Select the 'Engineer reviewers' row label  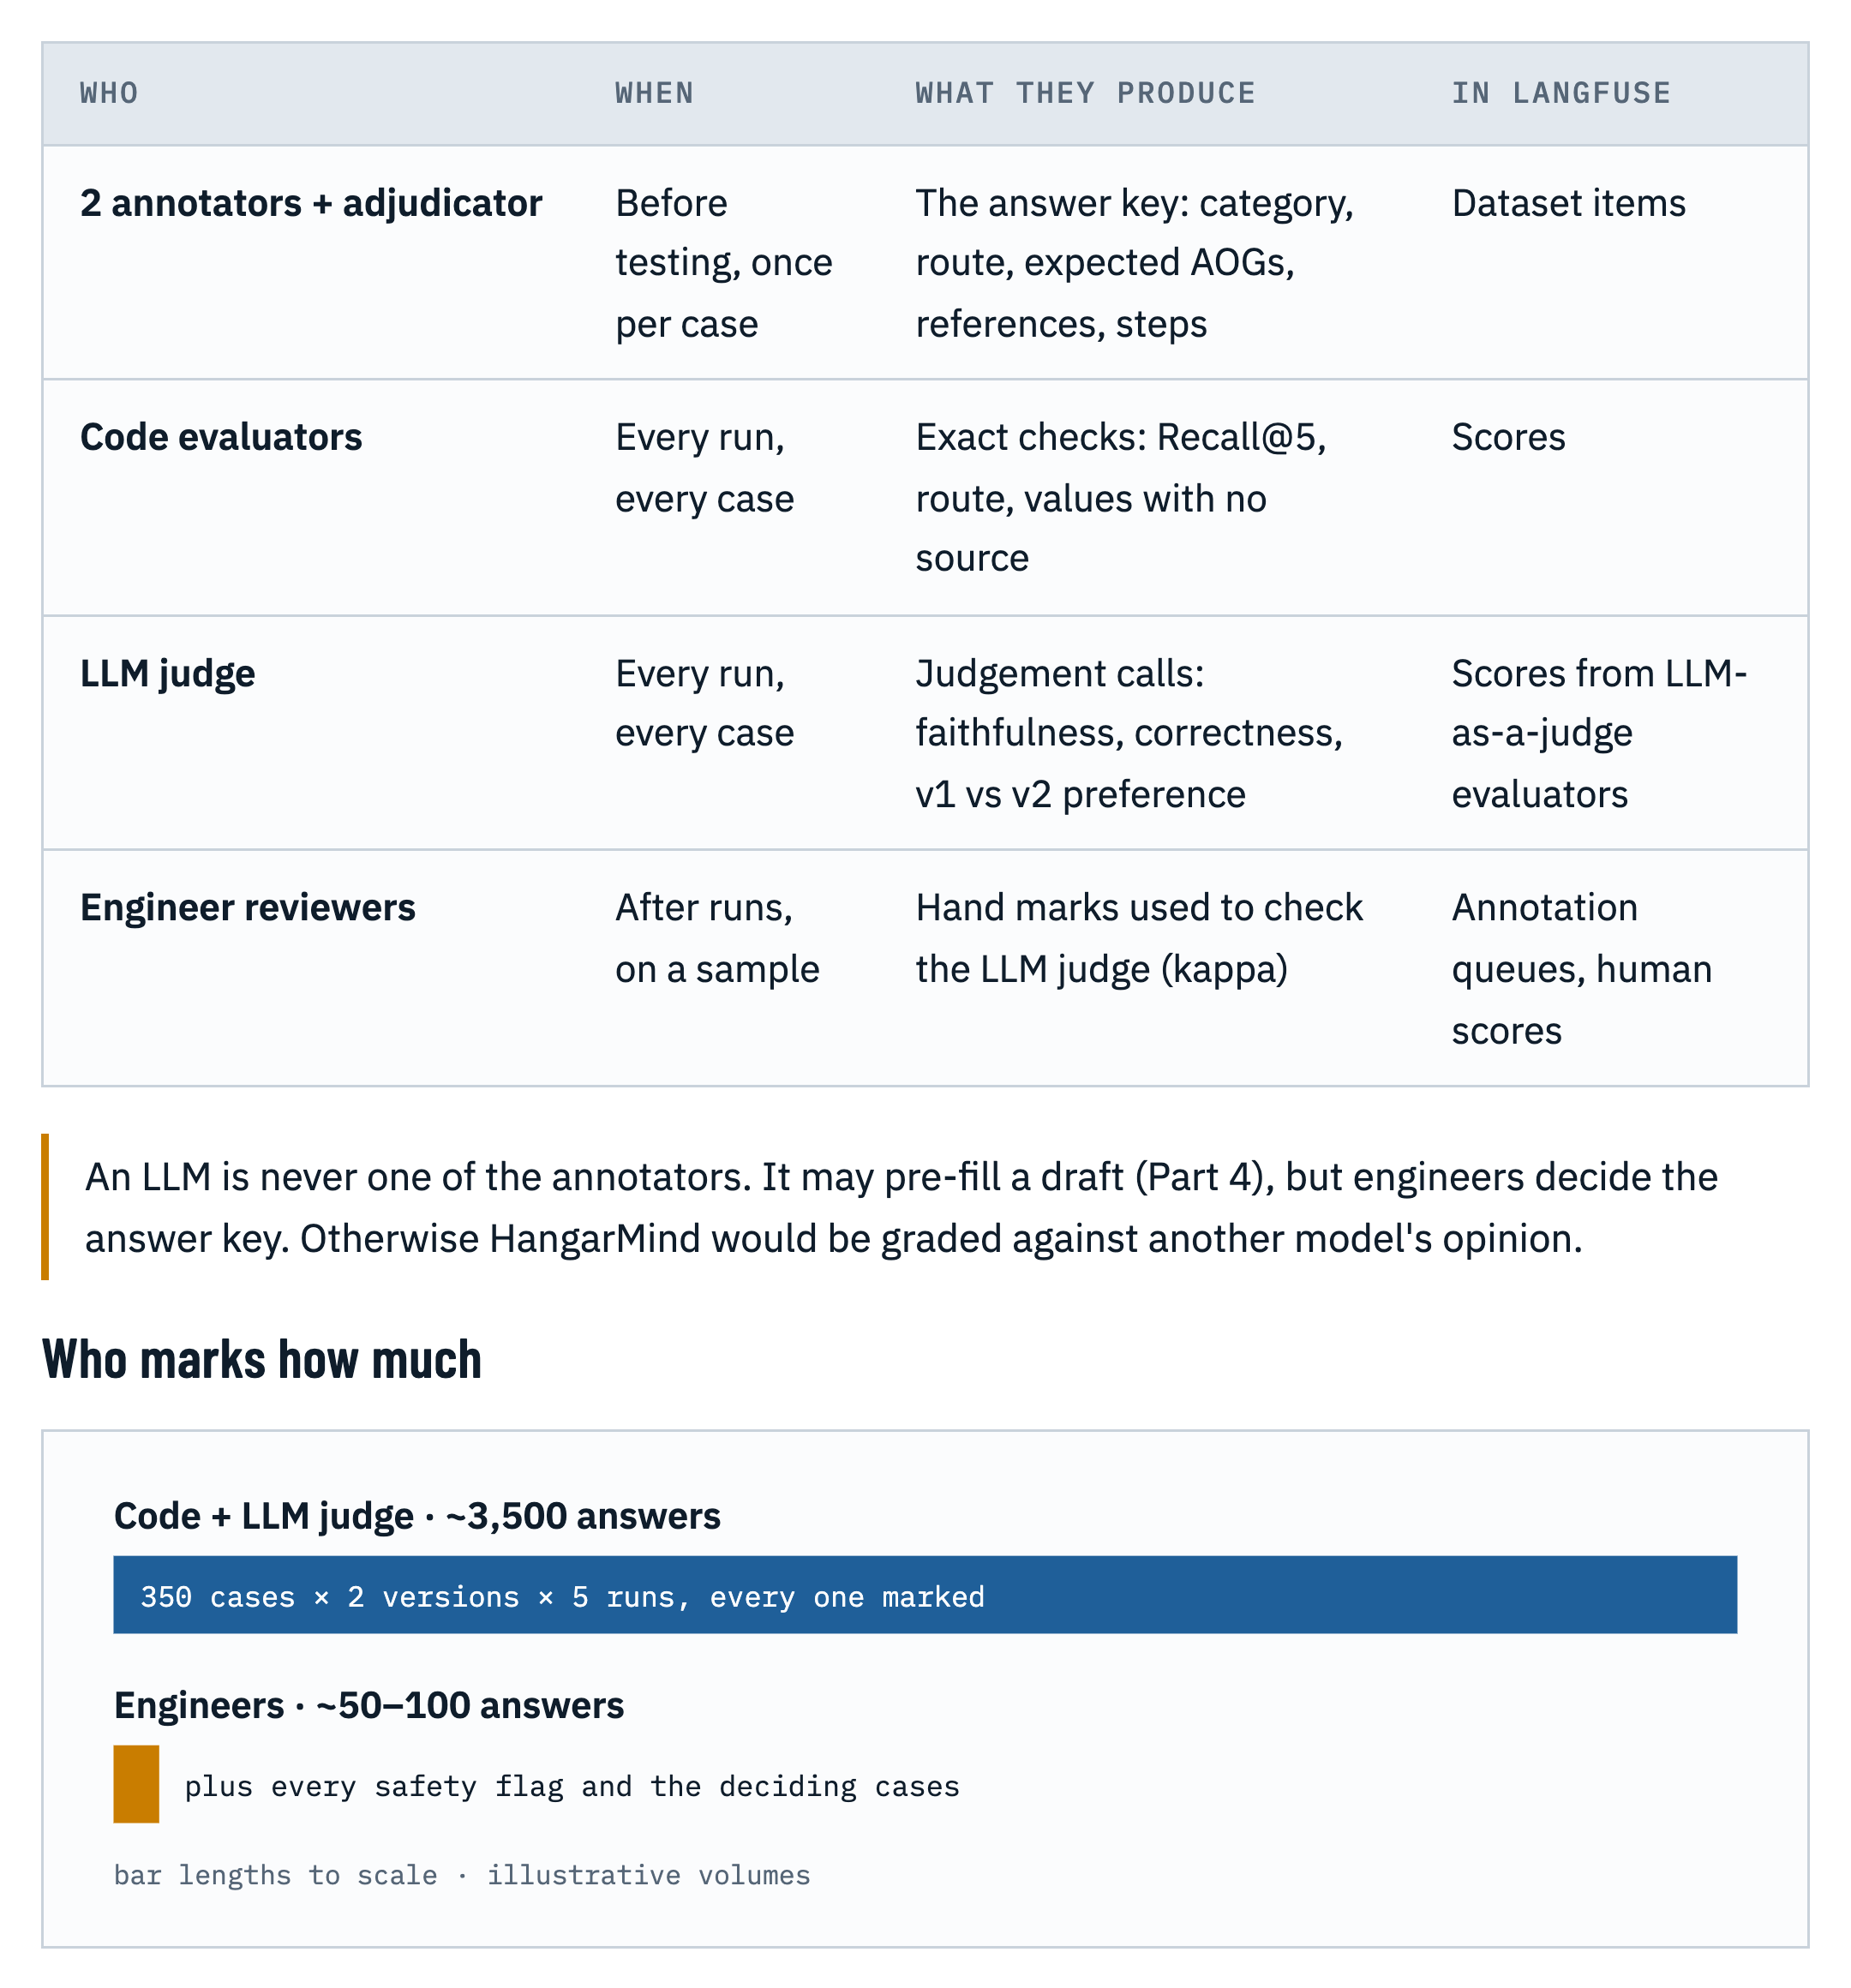(247, 907)
